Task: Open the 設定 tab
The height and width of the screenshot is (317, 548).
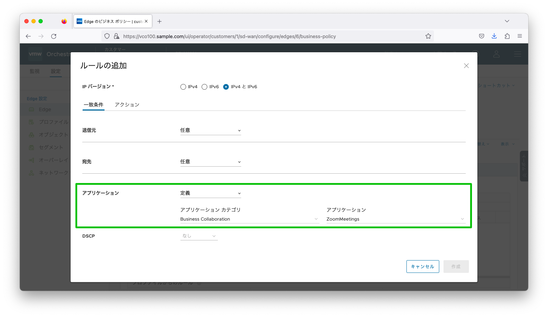Action: [56, 71]
